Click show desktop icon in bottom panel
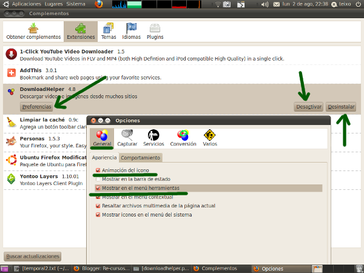This screenshot has height=273, width=364. 4,269
